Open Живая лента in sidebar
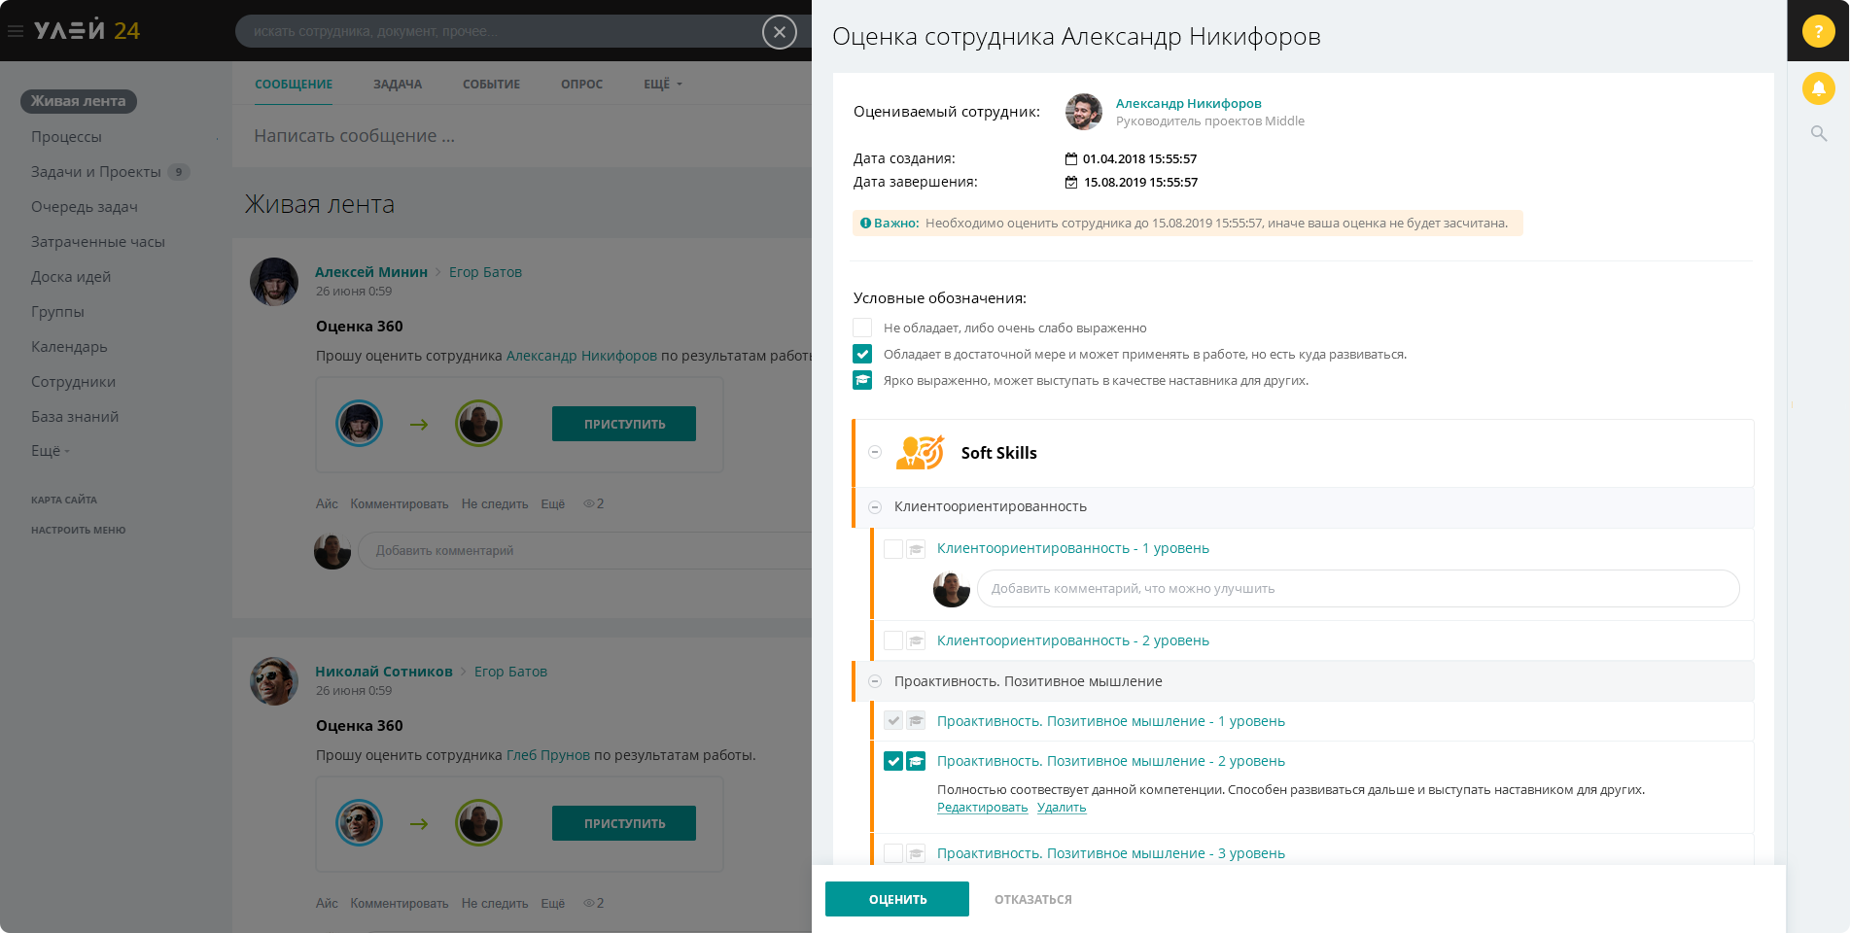Screen dimensions: 1850x933 79,101
